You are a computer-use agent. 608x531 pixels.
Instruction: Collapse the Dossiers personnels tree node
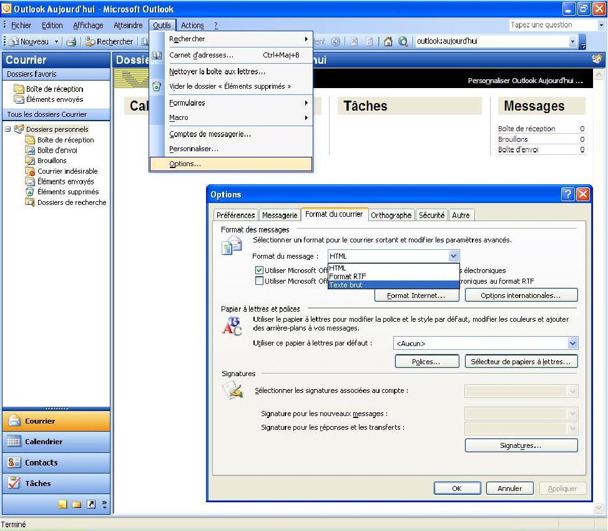pos(7,129)
